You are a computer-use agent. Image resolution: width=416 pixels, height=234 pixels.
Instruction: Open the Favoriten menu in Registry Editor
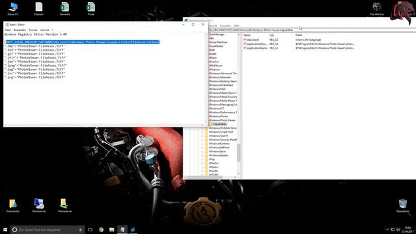(x=226, y=26)
